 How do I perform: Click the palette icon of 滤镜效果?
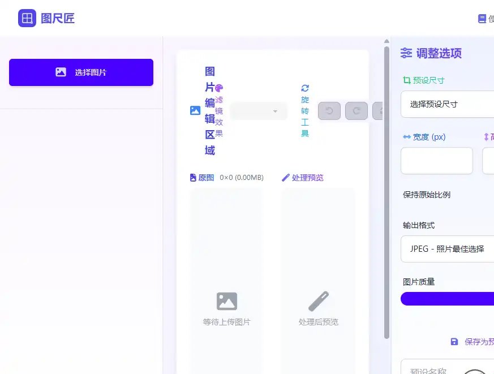(x=219, y=88)
